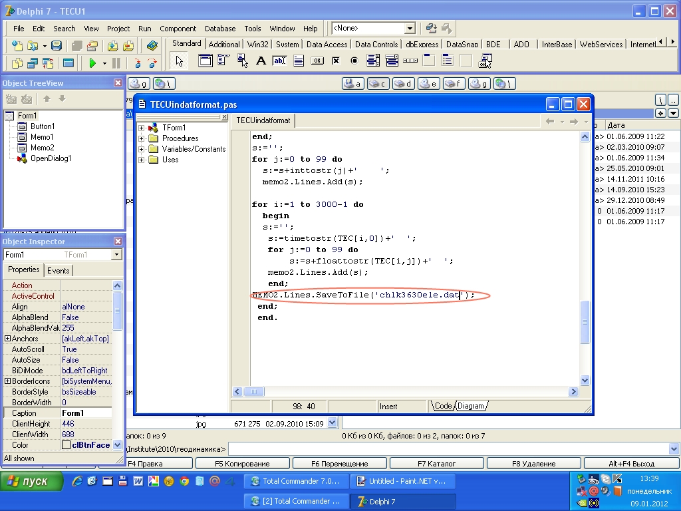Select the Memo component in the palette
681x511 pixels.
[x=299, y=61]
